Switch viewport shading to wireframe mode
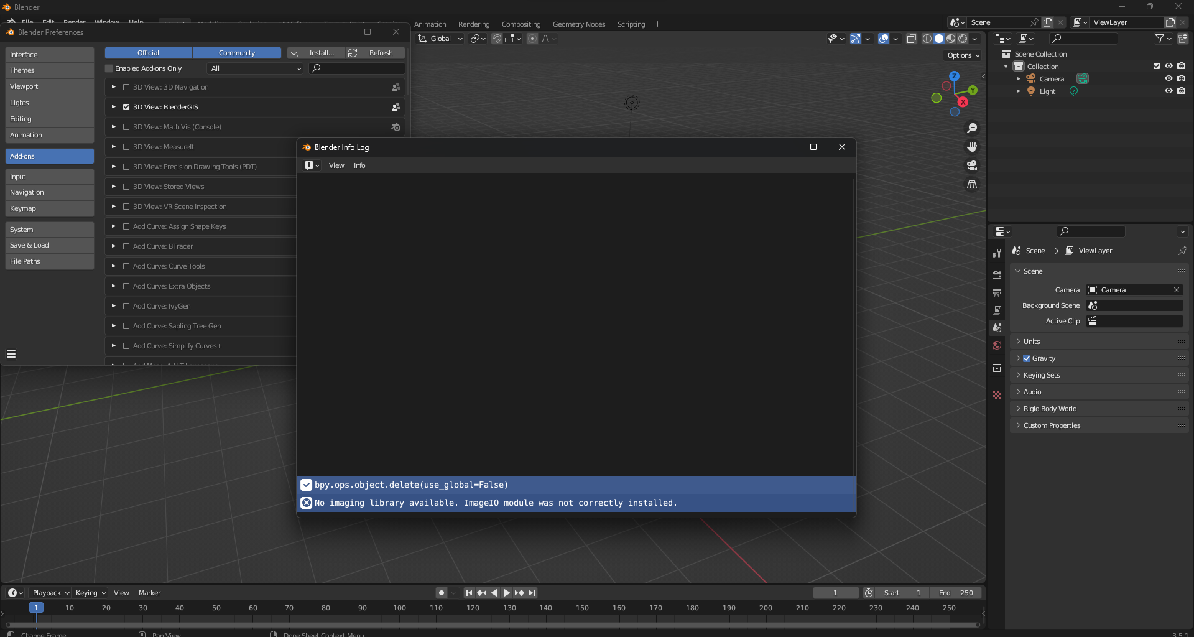1194x637 pixels. click(927, 39)
